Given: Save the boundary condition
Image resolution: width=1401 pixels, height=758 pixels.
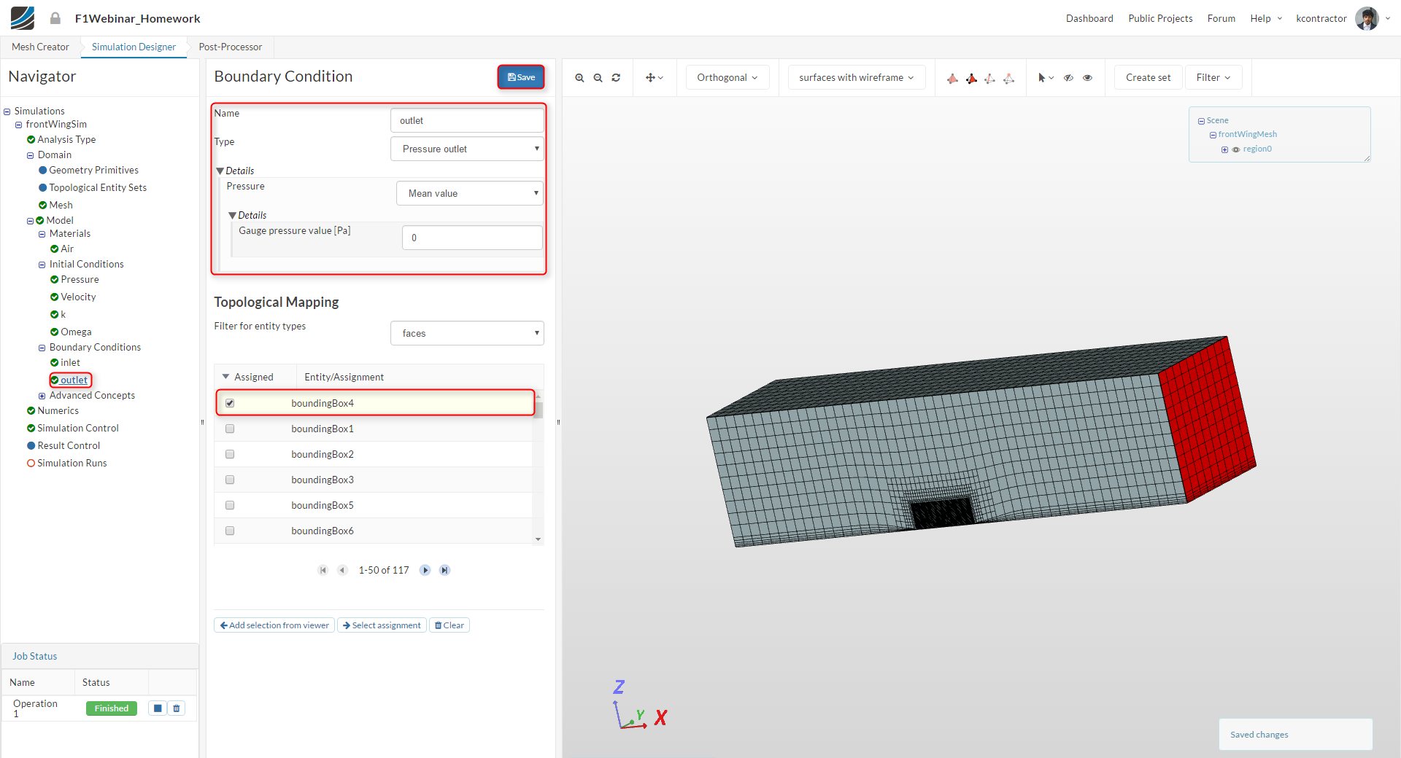Looking at the screenshot, I should [x=521, y=77].
